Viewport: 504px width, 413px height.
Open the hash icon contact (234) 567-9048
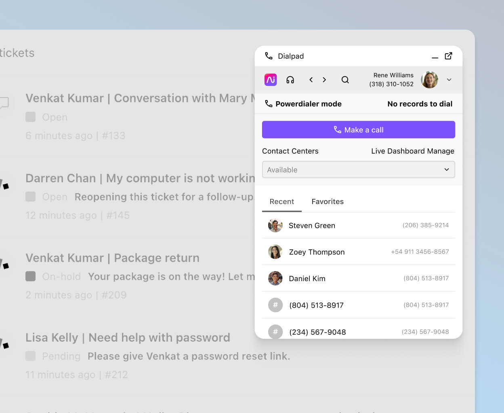coord(317,332)
